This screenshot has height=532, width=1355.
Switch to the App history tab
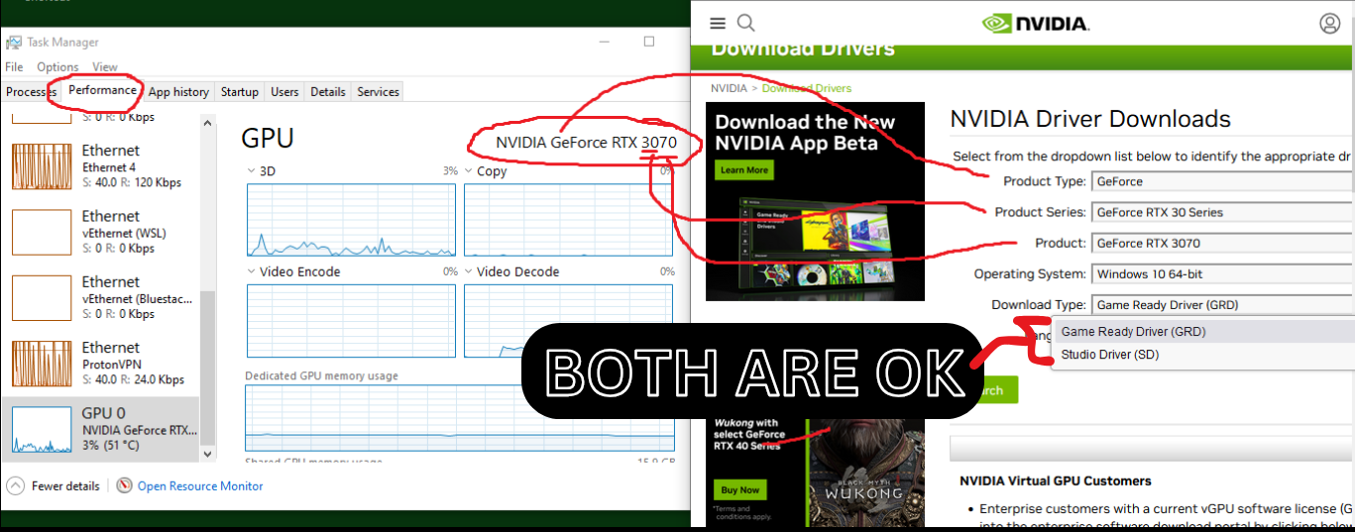(178, 92)
